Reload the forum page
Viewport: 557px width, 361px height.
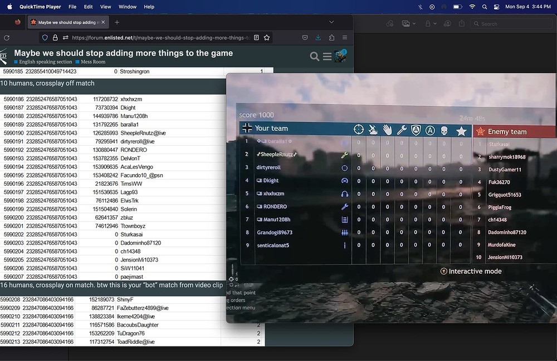tap(7, 38)
